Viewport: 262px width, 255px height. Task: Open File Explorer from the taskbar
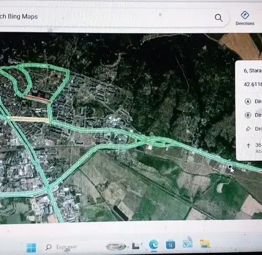click(x=205, y=243)
